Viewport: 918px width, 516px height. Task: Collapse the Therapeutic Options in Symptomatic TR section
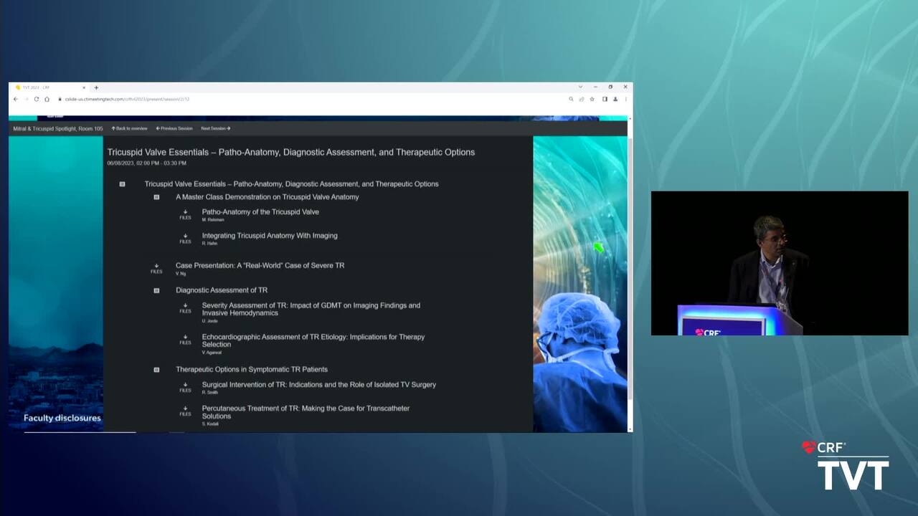click(x=156, y=370)
